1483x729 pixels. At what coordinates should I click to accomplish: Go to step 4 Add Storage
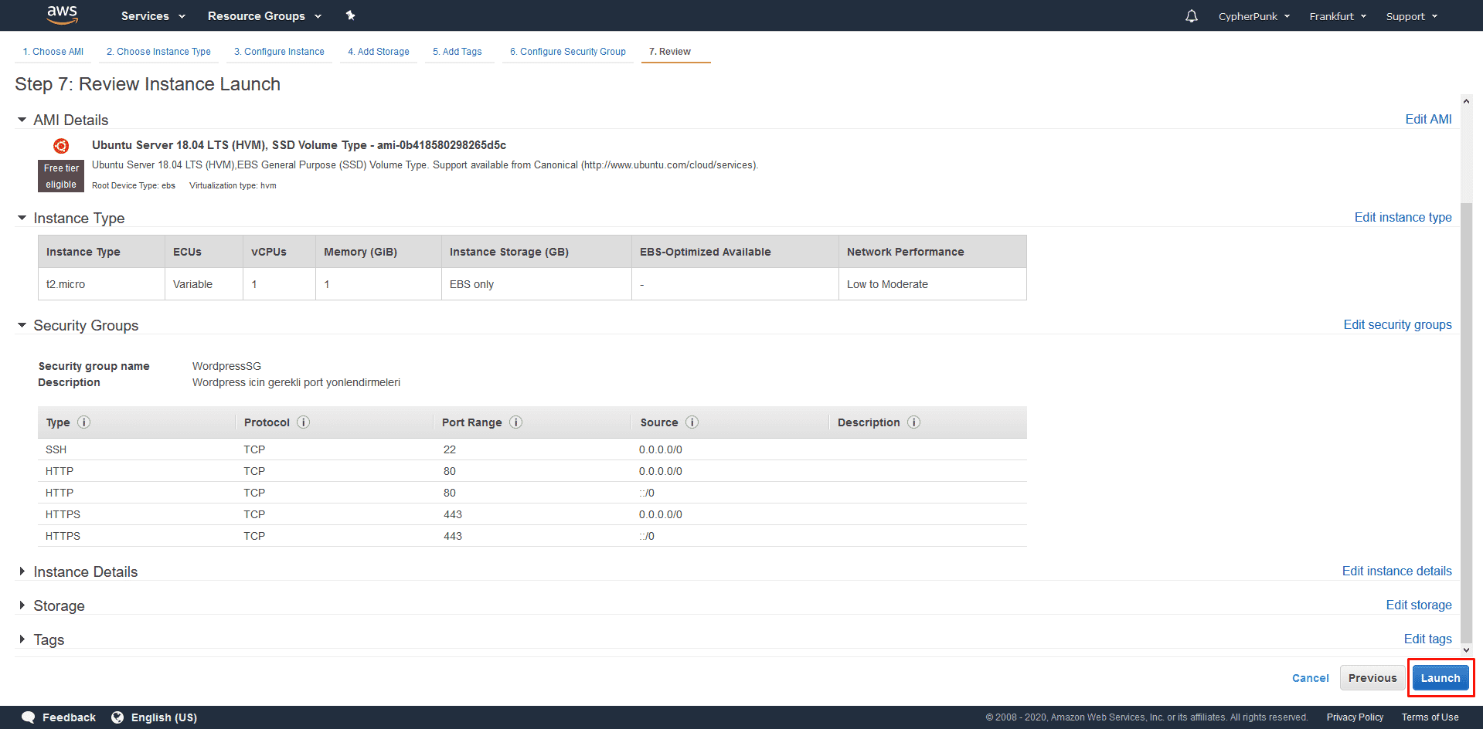[x=379, y=52]
